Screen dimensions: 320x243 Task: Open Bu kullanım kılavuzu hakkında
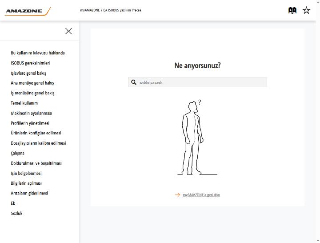tap(38, 53)
